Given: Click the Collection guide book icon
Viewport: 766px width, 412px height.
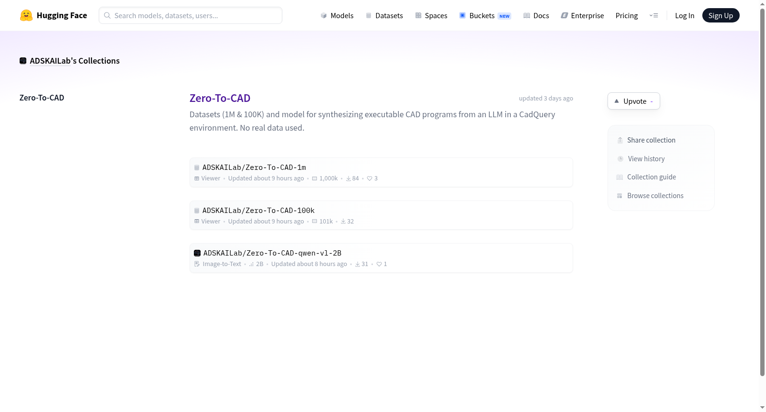Looking at the screenshot, I should point(620,177).
